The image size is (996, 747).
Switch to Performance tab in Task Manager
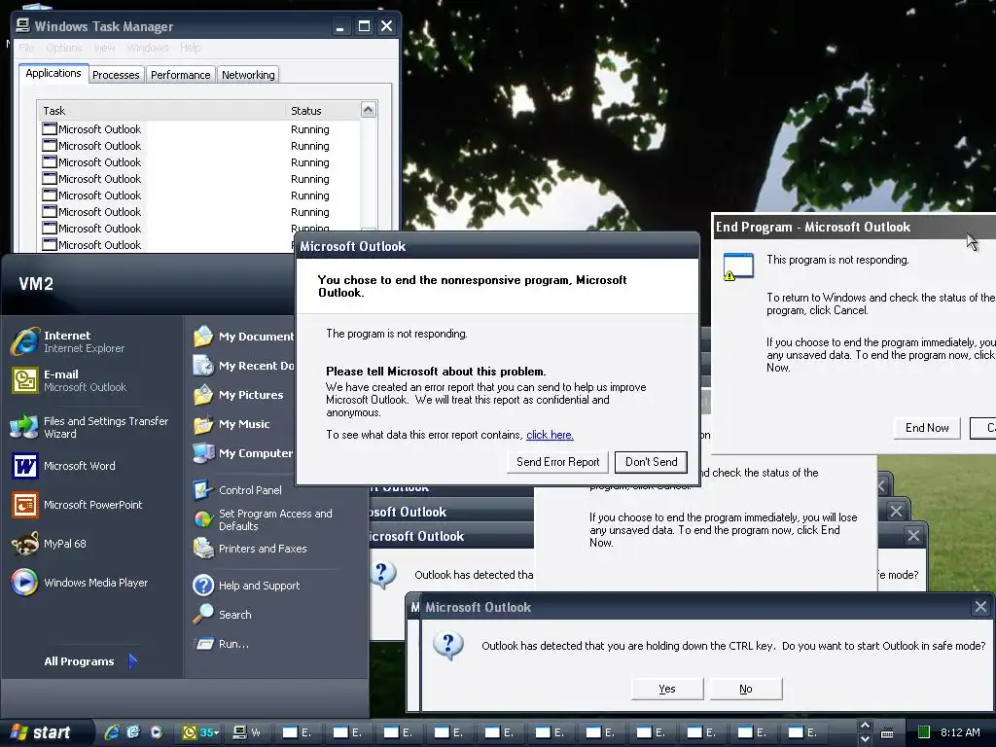tap(180, 75)
